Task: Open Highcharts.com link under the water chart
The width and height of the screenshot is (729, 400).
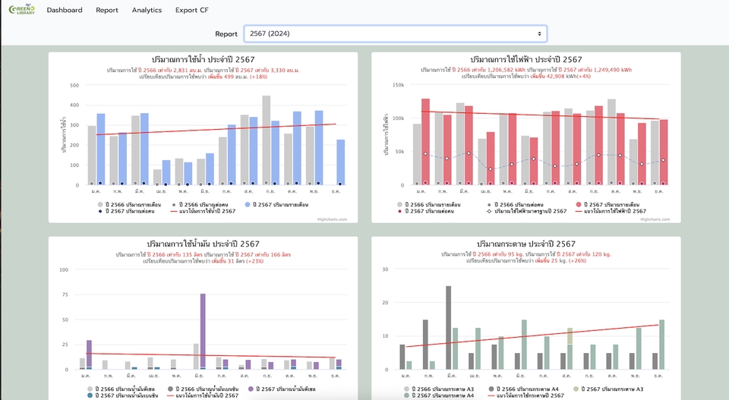Action: (x=332, y=219)
